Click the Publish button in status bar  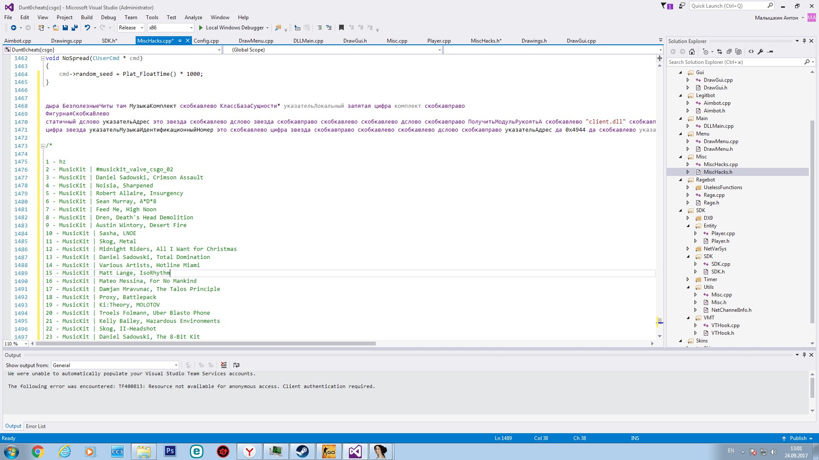[797, 438]
